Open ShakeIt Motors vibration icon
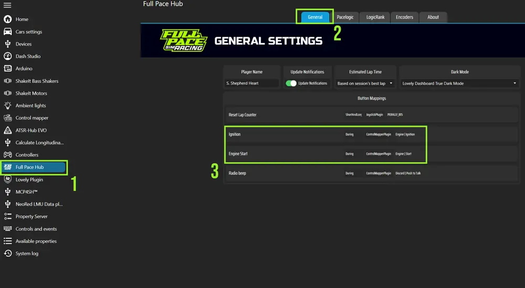This screenshot has width=525, height=288. (8, 93)
